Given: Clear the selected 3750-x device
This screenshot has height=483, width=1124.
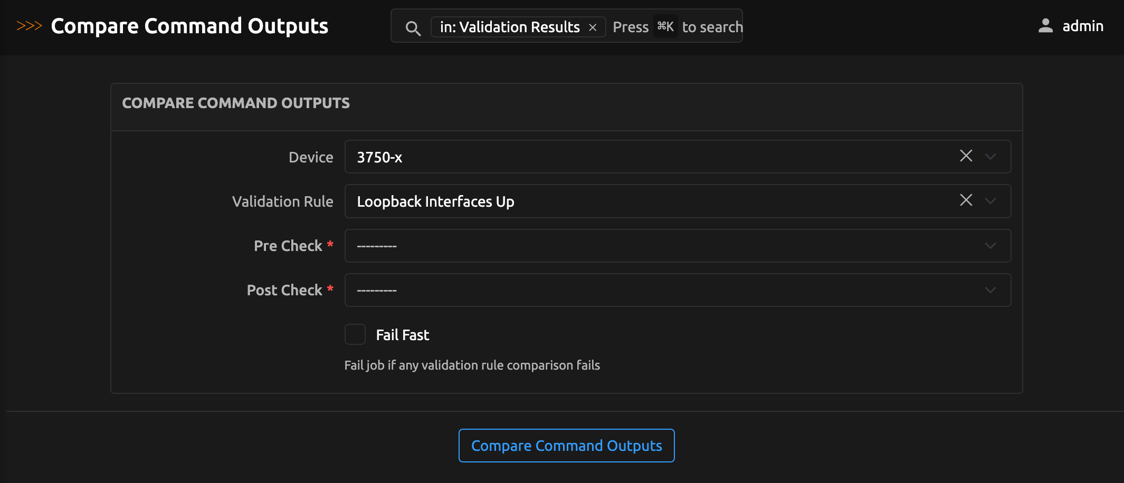Looking at the screenshot, I should click(x=966, y=156).
